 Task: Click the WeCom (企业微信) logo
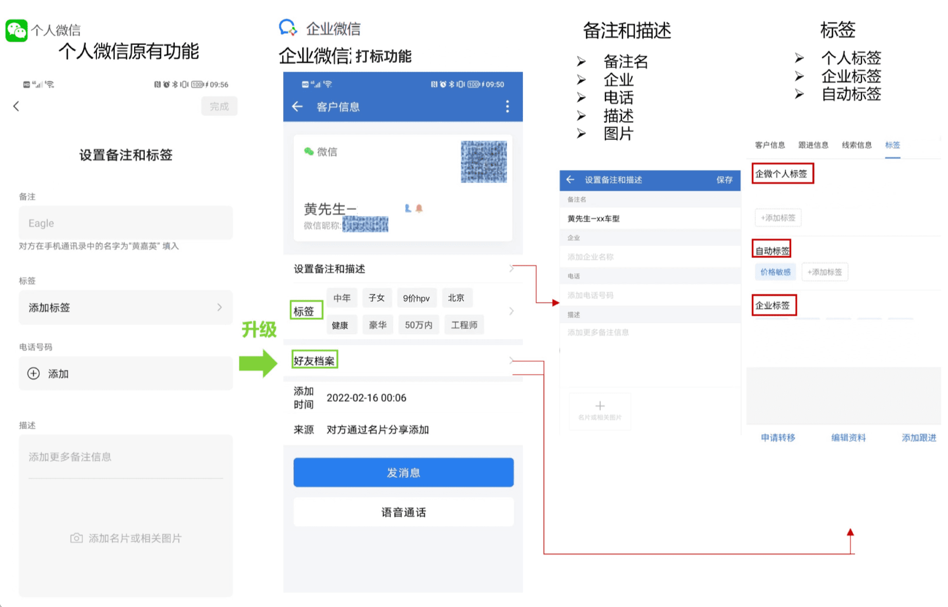288,28
